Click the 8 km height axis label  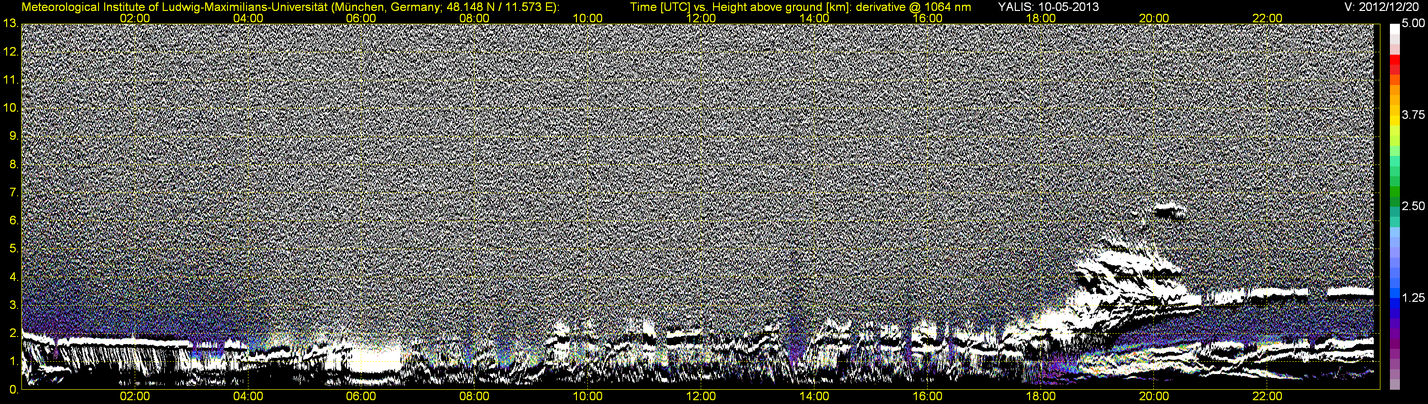(x=14, y=164)
